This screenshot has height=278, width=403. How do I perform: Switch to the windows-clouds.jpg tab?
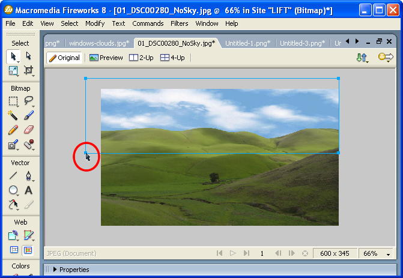(x=98, y=43)
